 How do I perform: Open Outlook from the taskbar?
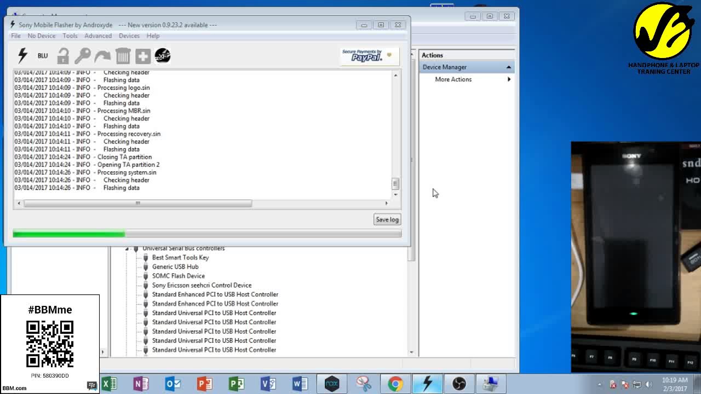(x=173, y=384)
